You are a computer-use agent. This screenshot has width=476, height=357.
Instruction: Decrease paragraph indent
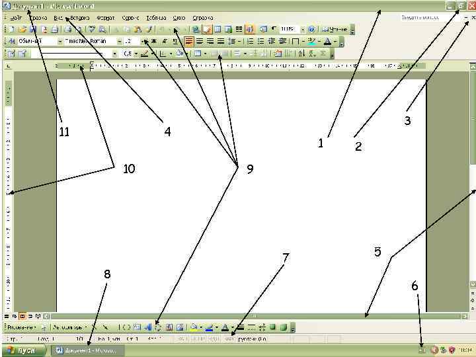tap(272, 41)
